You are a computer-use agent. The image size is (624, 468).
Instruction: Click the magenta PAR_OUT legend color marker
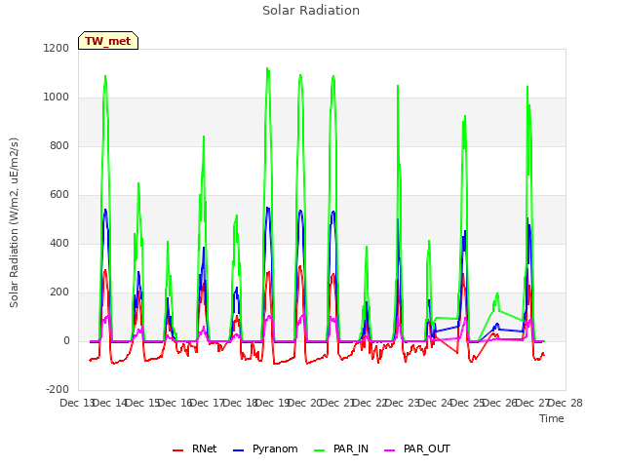tap(390, 450)
